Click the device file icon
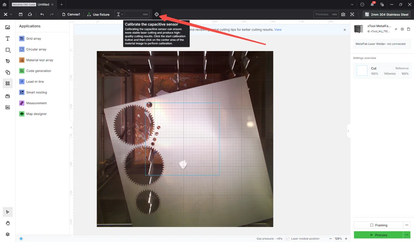Viewport: 414px width, 242px height. pyautogui.click(x=409, y=29)
